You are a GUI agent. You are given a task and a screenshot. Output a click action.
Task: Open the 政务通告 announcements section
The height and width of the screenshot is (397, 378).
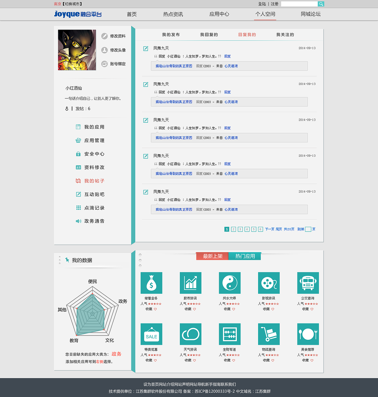pyautogui.click(x=94, y=221)
